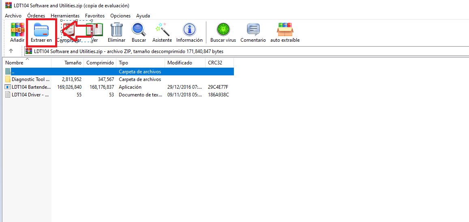This screenshot has width=469, height=222.
Task: Click size value 169,026,840
Action: pos(69,87)
